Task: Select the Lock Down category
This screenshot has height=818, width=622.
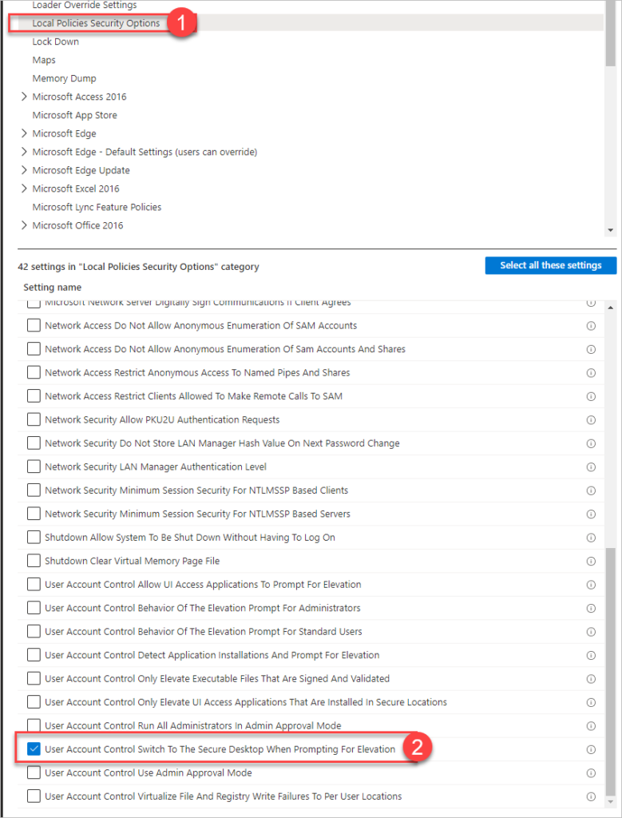Action: tap(55, 42)
